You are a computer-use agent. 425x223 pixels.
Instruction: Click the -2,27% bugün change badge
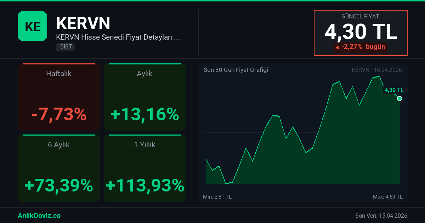[x=361, y=47]
